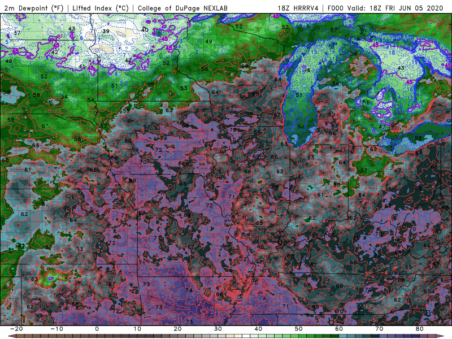Click the '0' color scale label
The height and width of the screenshot is (339, 452).
pyautogui.click(x=97, y=329)
